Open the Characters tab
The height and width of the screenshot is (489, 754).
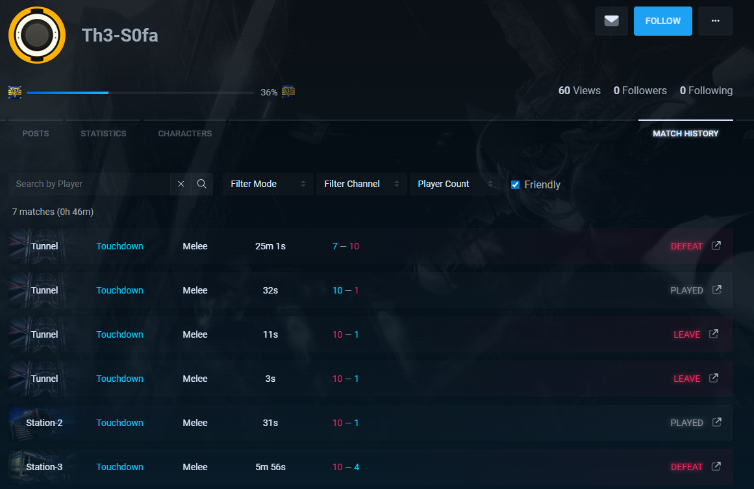pyautogui.click(x=185, y=133)
